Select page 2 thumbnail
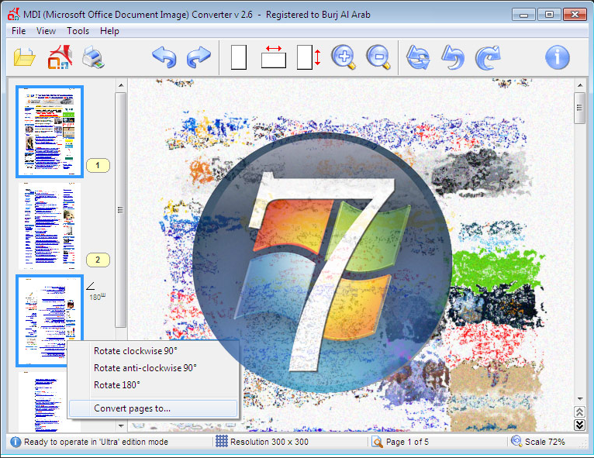The height and width of the screenshot is (458, 594). [50, 226]
